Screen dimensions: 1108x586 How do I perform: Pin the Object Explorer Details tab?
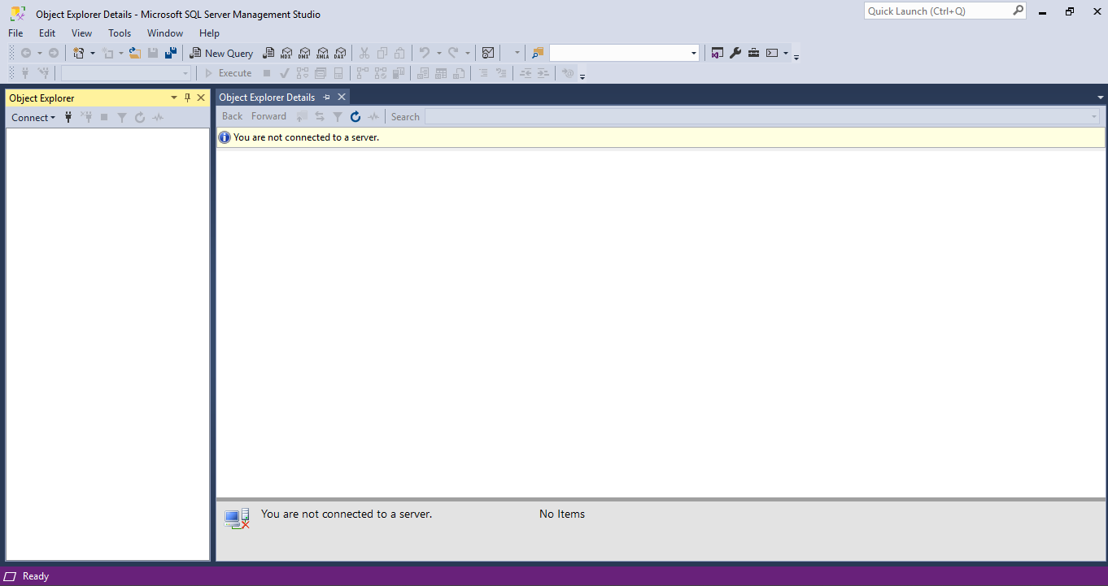click(325, 96)
